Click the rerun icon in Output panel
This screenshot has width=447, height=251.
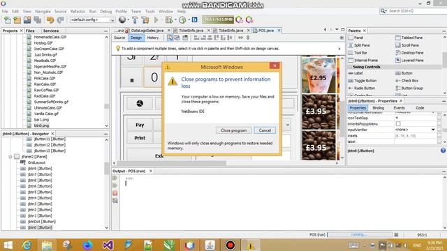(115, 178)
